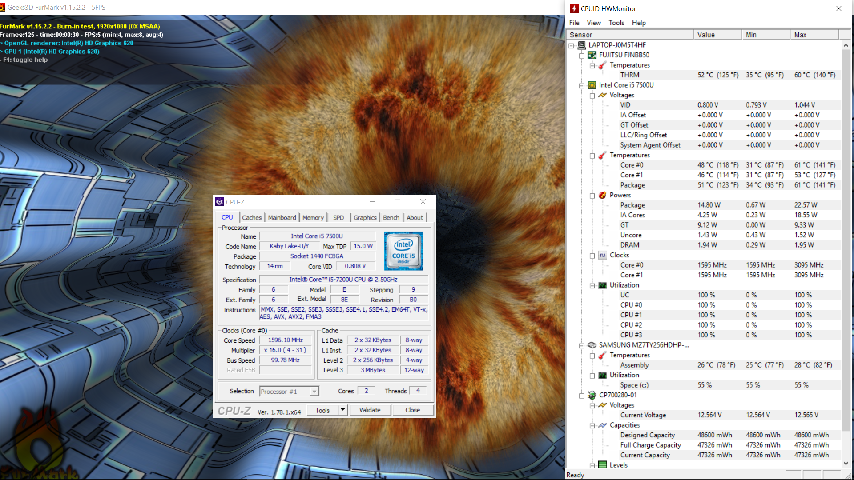Click the Powers flame icon

tap(603, 195)
